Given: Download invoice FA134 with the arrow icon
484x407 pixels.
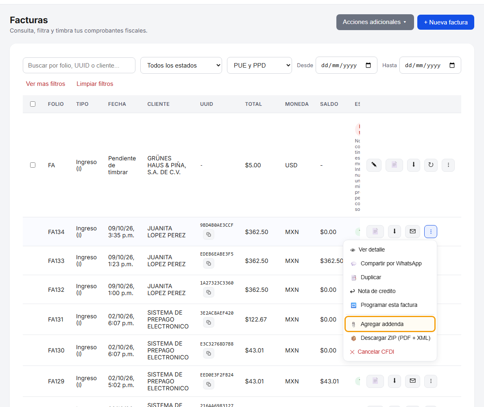Looking at the screenshot, I should pyautogui.click(x=395, y=231).
